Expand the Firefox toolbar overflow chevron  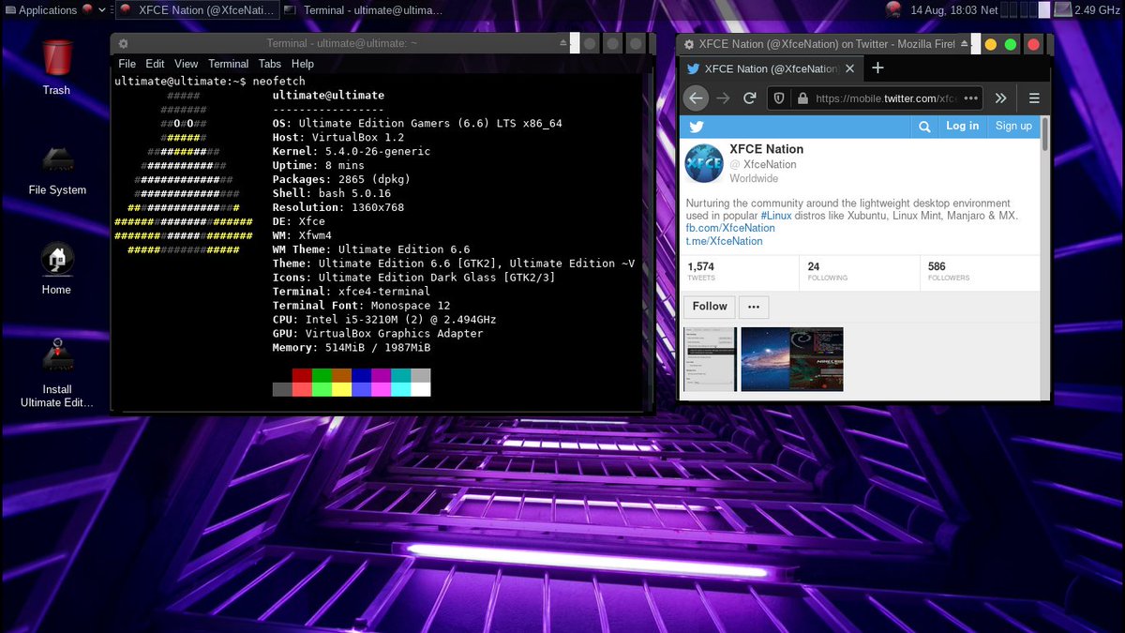coord(1000,98)
